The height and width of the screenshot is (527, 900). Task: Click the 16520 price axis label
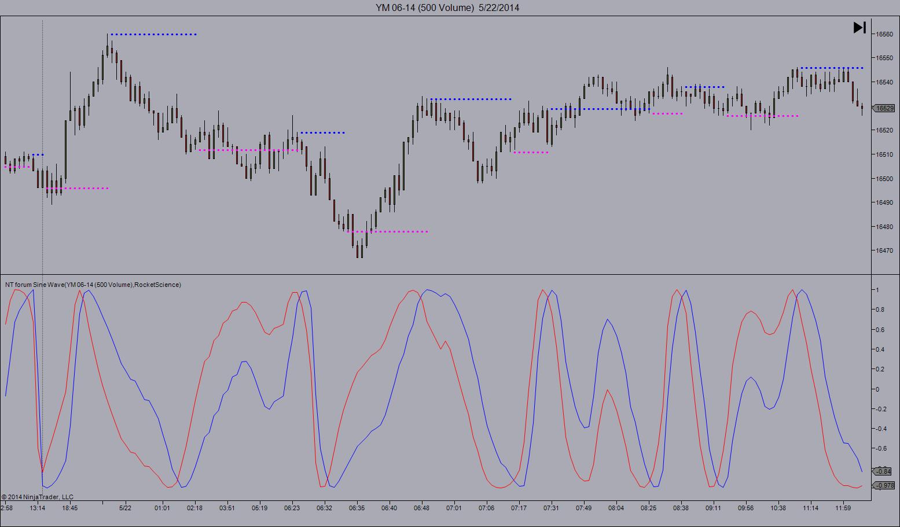pos(884,130)
